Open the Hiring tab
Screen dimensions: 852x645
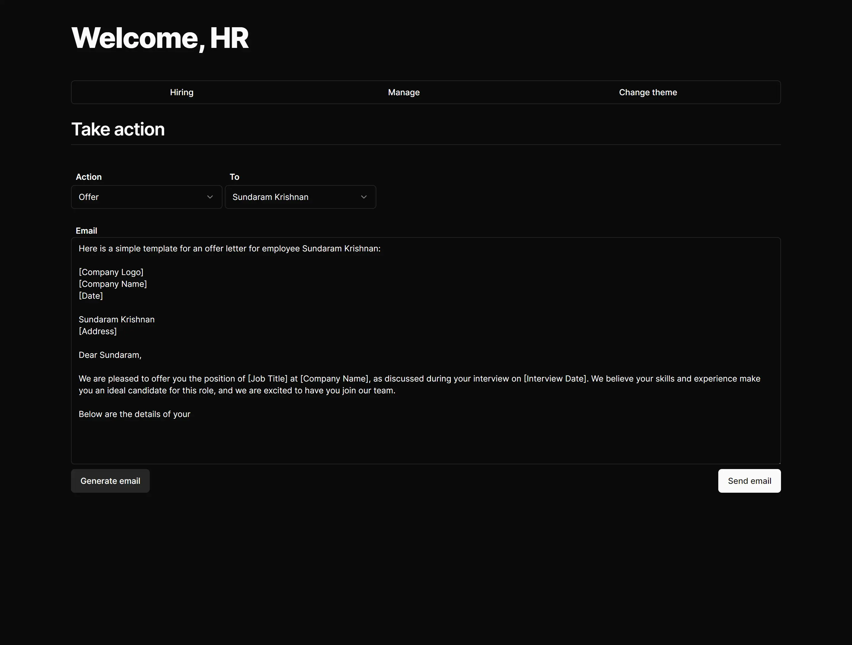coord(181,93)
